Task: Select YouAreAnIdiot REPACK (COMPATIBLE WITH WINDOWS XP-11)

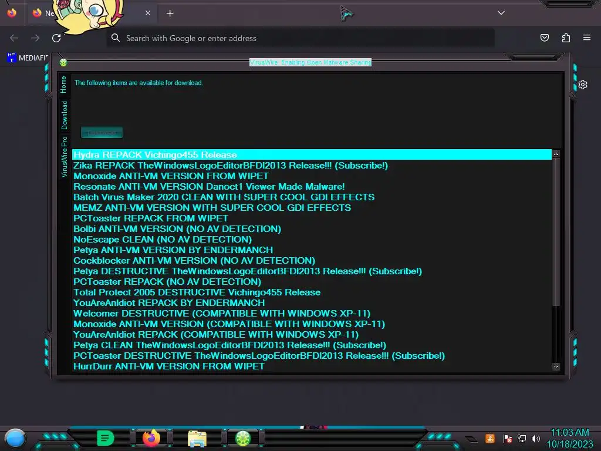Action: 312,335
